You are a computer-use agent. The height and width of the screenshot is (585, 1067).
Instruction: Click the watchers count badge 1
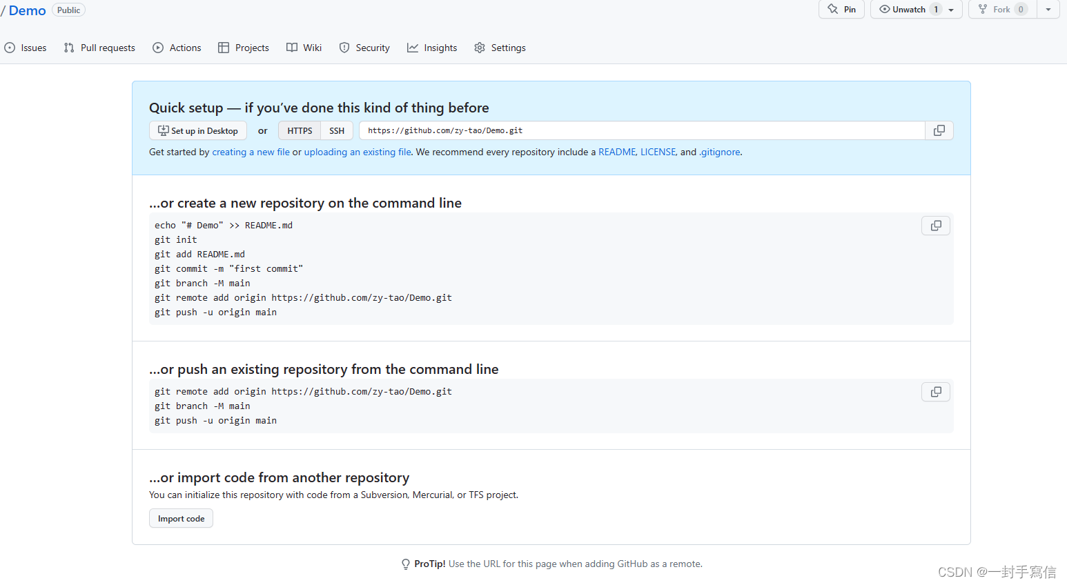[936, 9]
